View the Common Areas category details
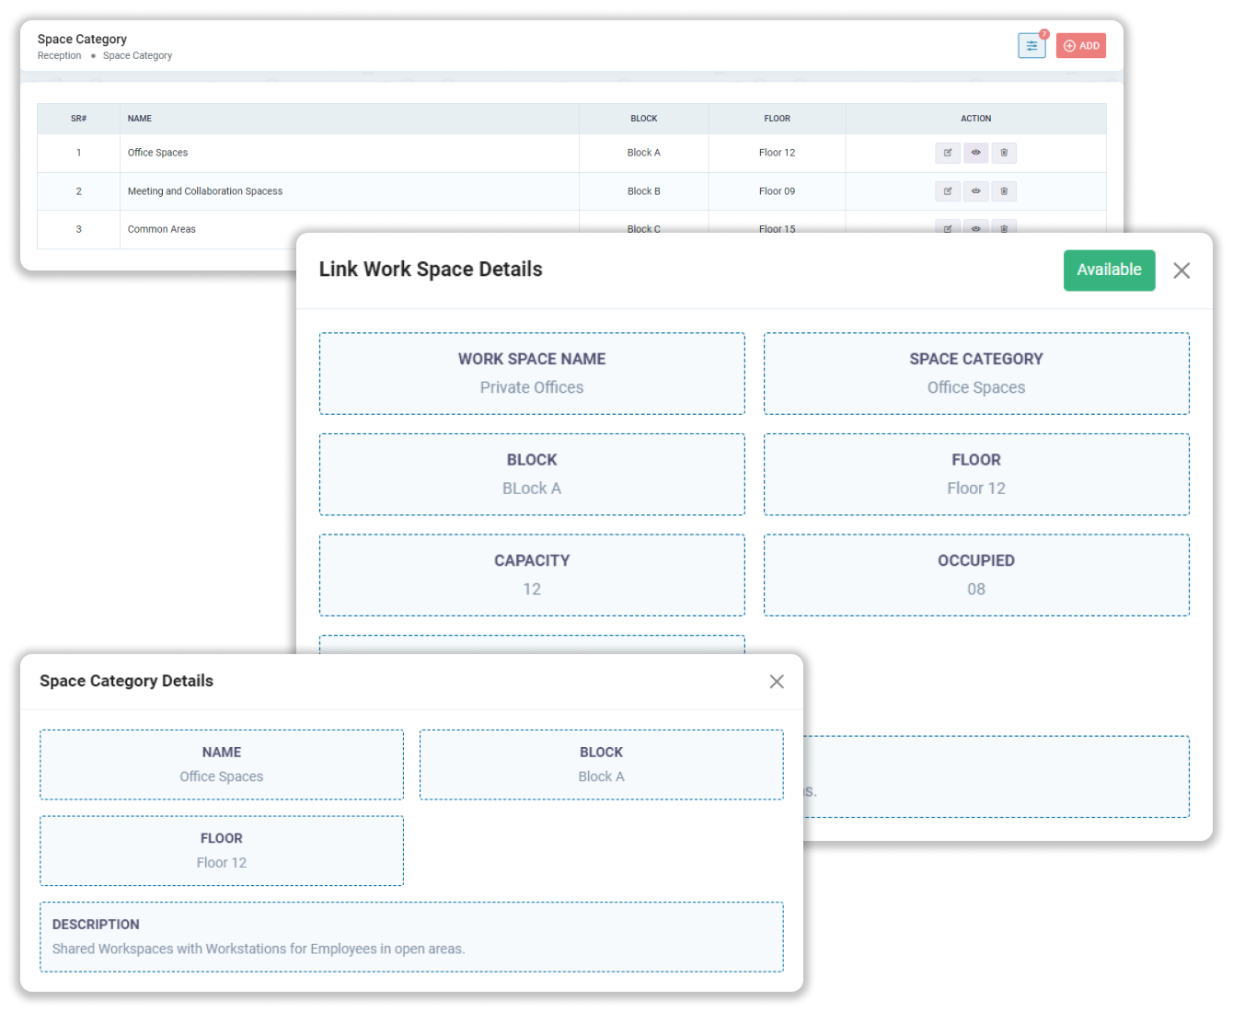The height and width of the screenshot is (1012, 1233). click(x=975, y=228)
